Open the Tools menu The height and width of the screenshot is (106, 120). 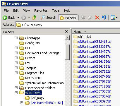click(56, 11)
